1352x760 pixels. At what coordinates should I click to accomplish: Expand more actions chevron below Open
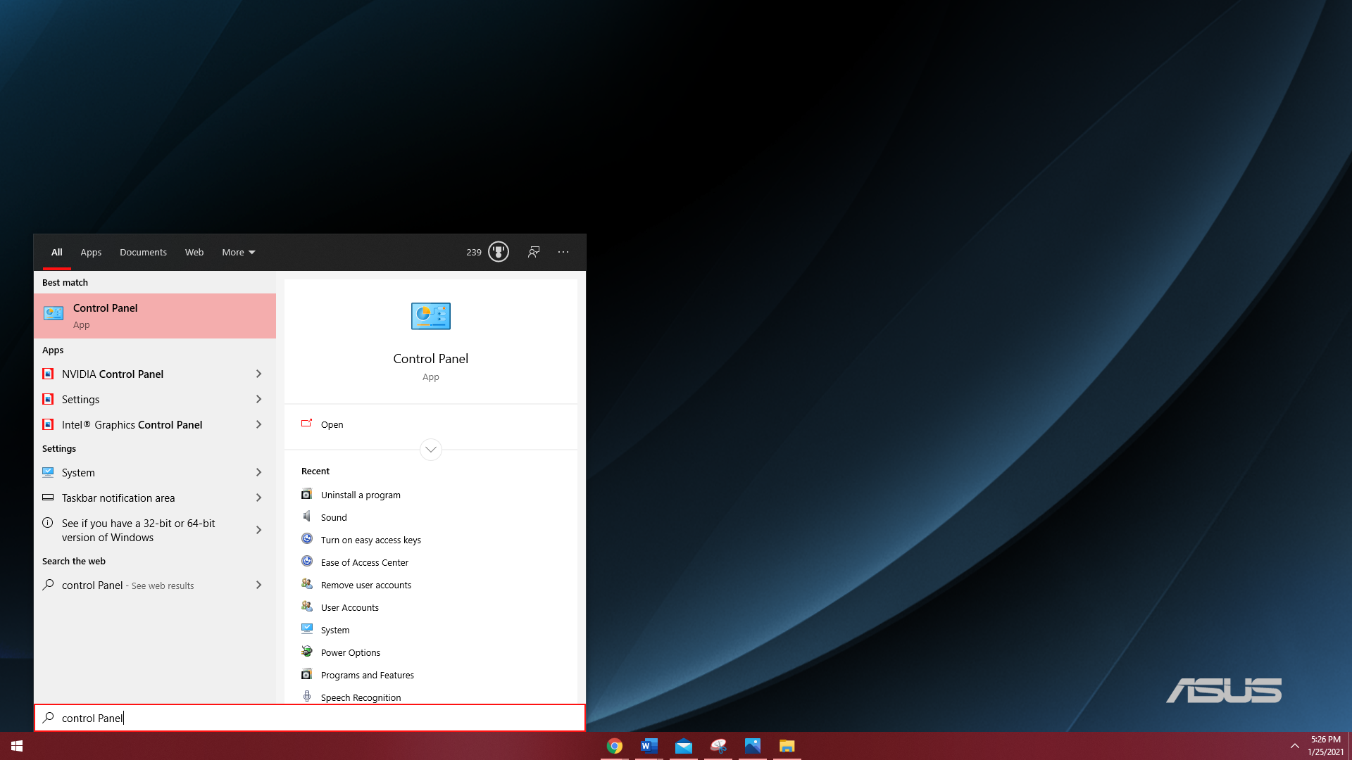(431, 449)
